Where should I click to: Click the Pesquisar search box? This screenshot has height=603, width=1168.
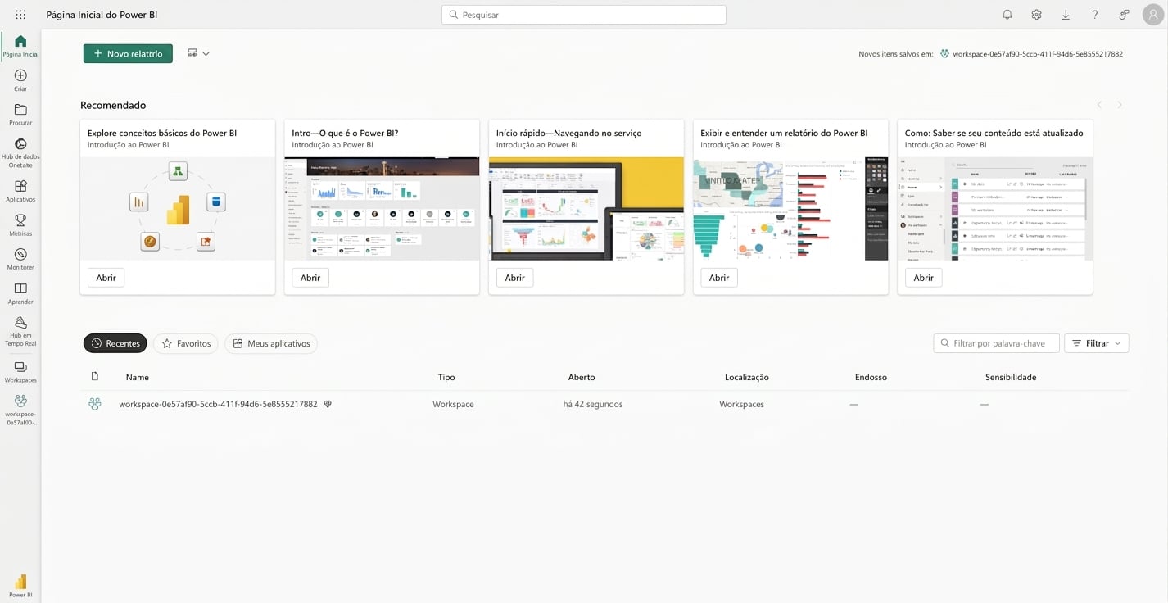point(584,15)
